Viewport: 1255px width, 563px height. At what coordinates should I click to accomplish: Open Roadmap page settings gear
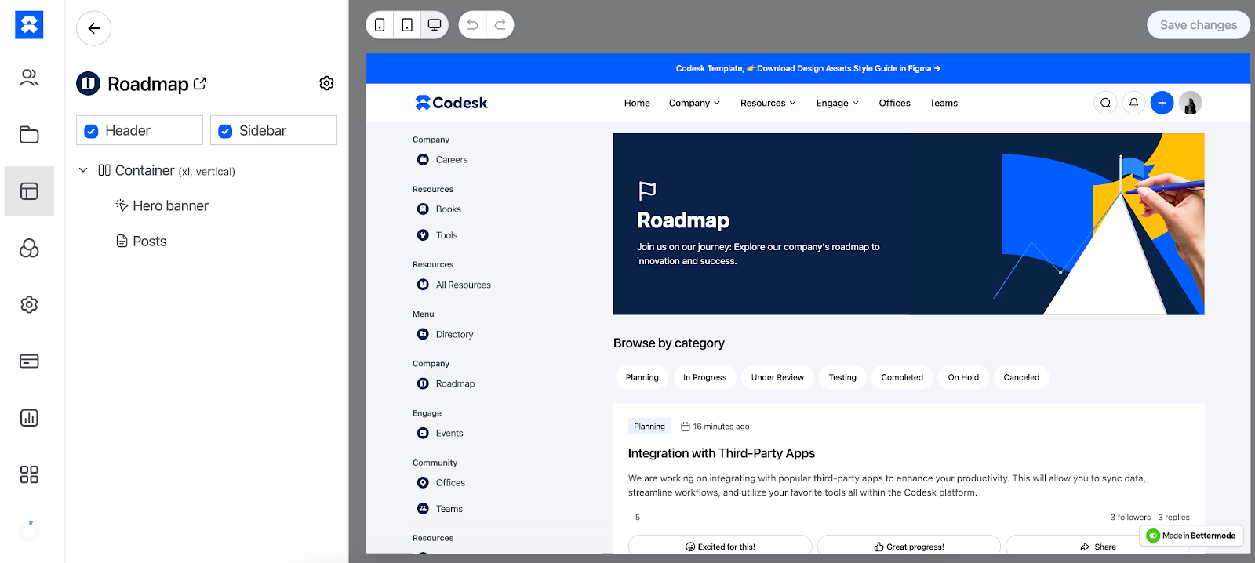point(326,83)
